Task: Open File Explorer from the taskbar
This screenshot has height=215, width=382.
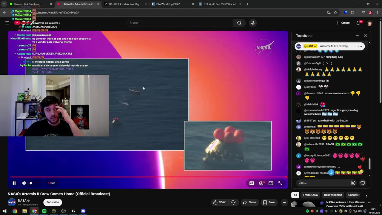Action: pyautogui.click(x=24, y=211)
